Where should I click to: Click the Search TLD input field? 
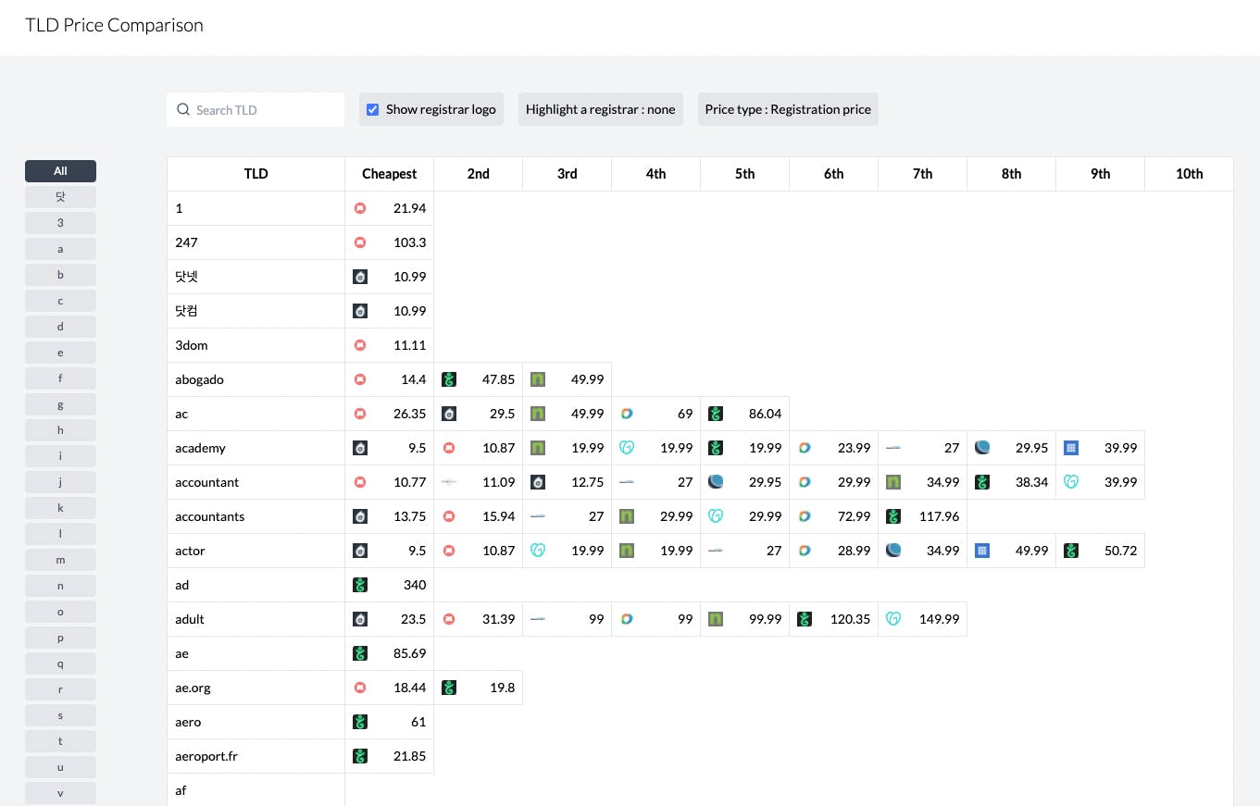click(256, 109)
